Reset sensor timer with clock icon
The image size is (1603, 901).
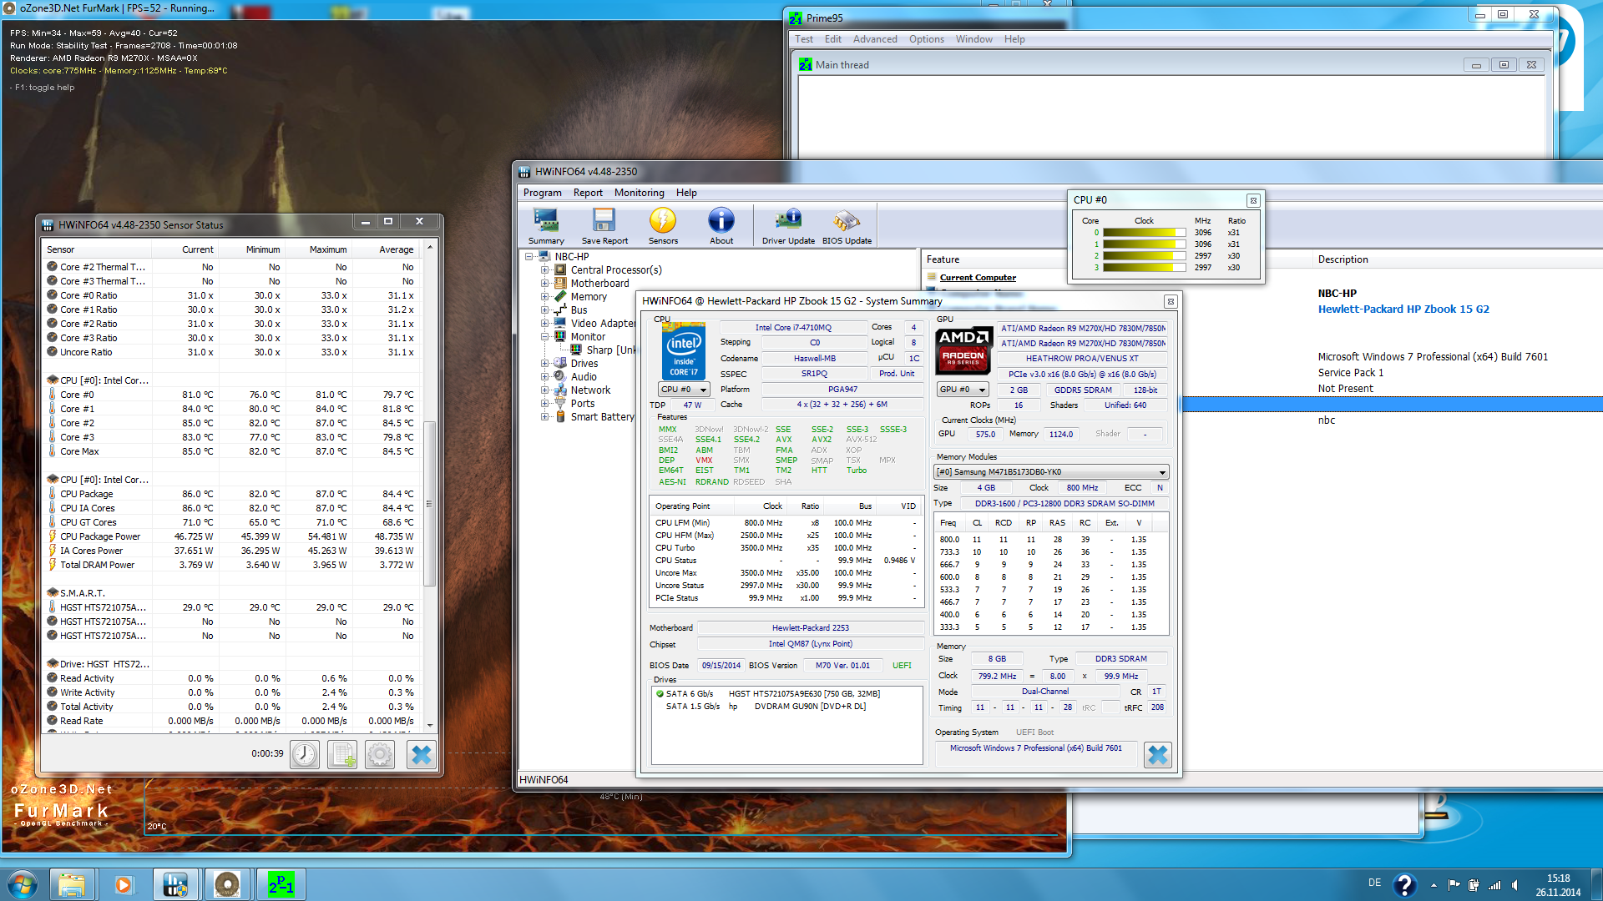[x=305, y=755]
